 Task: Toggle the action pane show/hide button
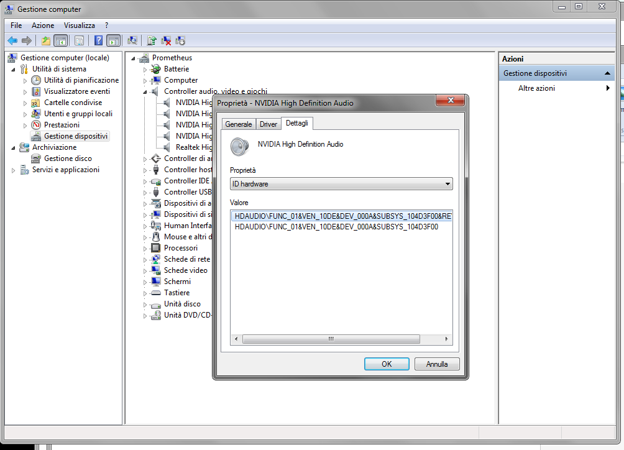pos(113,40)
